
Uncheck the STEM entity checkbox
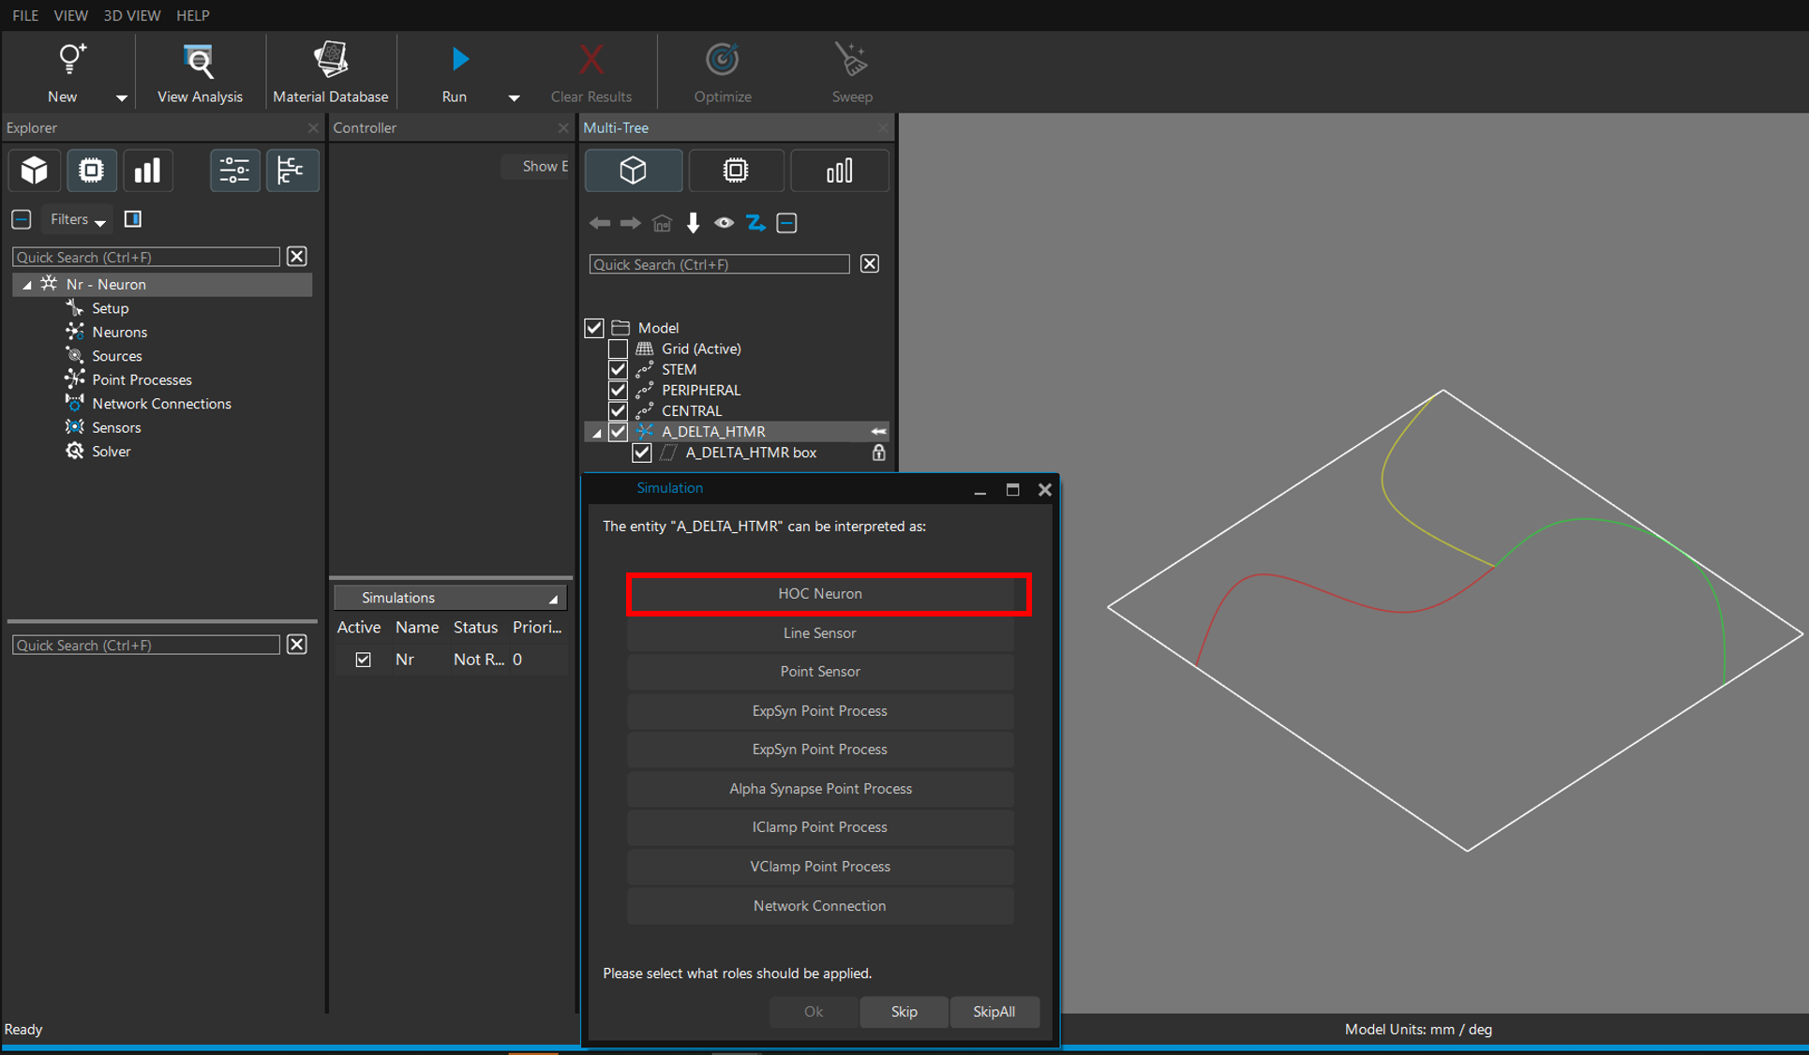[618, 369]
